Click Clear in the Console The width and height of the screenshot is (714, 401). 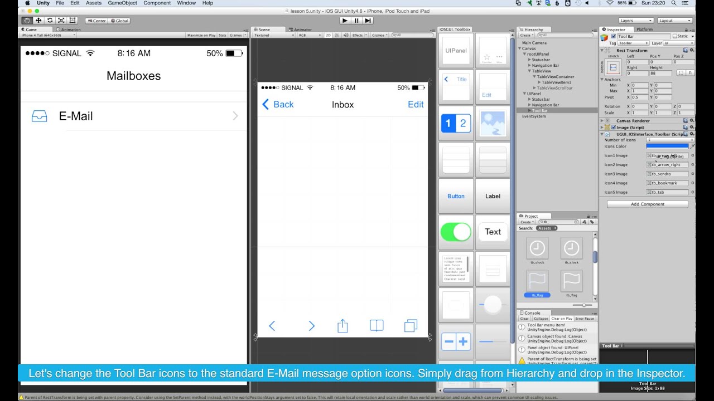pos(524,319)
